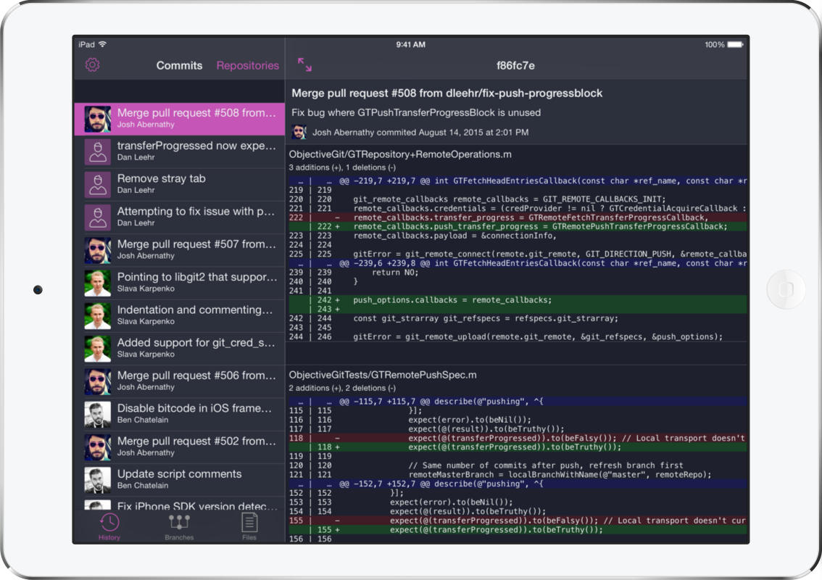Click hunk header '@@ -239,6 +239,8'
The width and height of the screenshot is (822, 580).
tap(517, 263)
